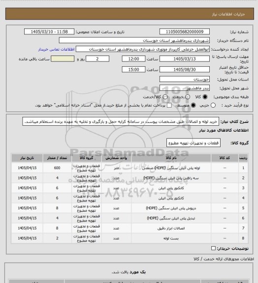Select row 2 item سه راهی پلی اتیلن
This screenshot has height=283, width=258.
click(171, 178)
